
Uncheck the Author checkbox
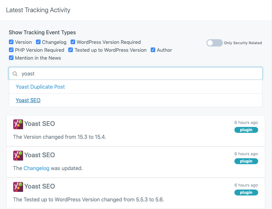click(x=153, y=50)
